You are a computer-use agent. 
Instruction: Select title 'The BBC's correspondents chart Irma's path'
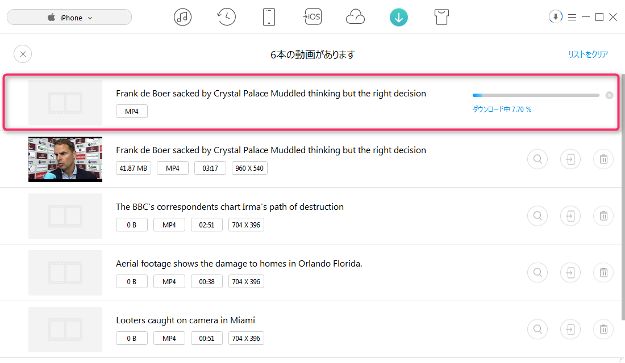coord(230,207)
